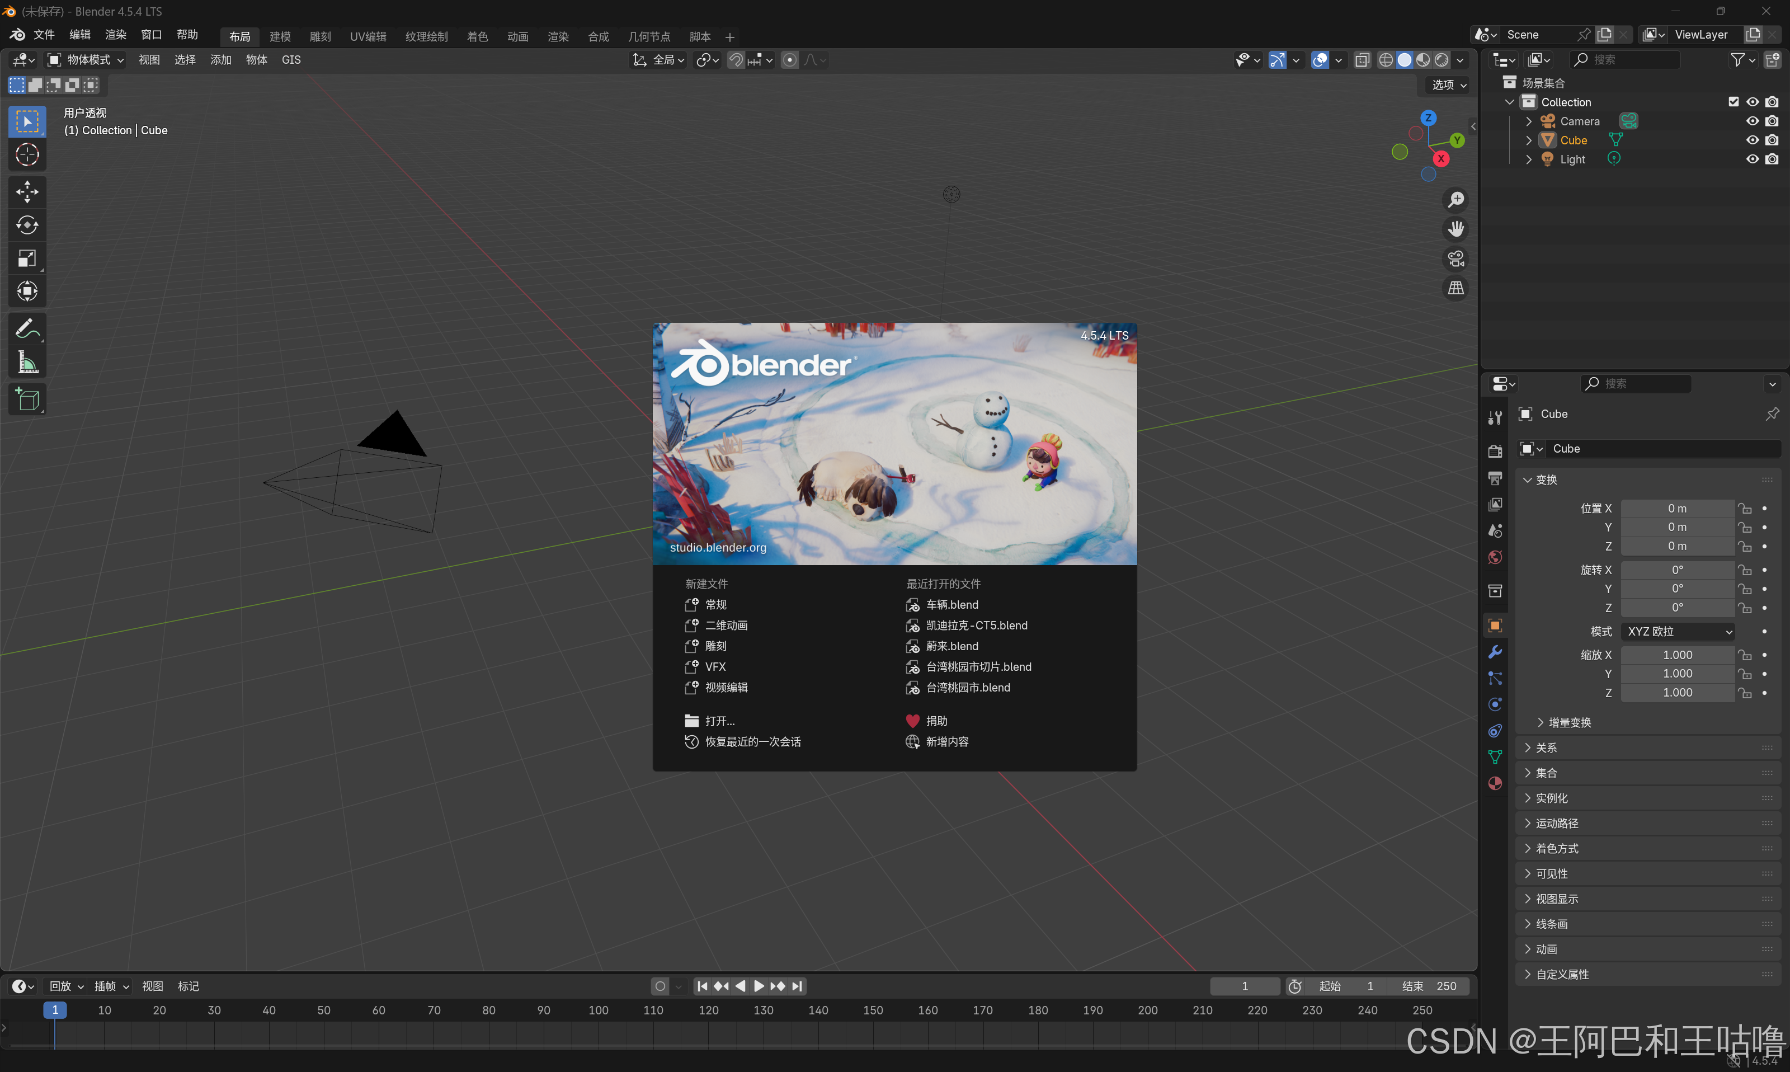Screen dimensions: 1790x1072
Task: Lock the Position X value
Action: [x=1746, y=508]
